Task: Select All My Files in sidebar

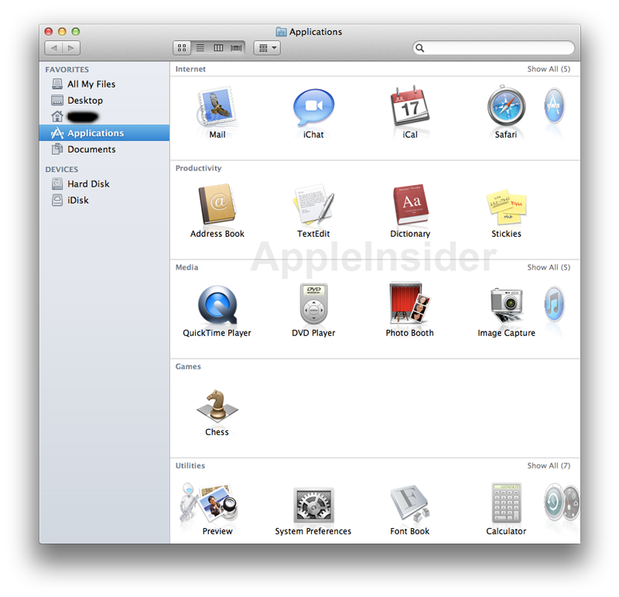Action: (91, 84)
